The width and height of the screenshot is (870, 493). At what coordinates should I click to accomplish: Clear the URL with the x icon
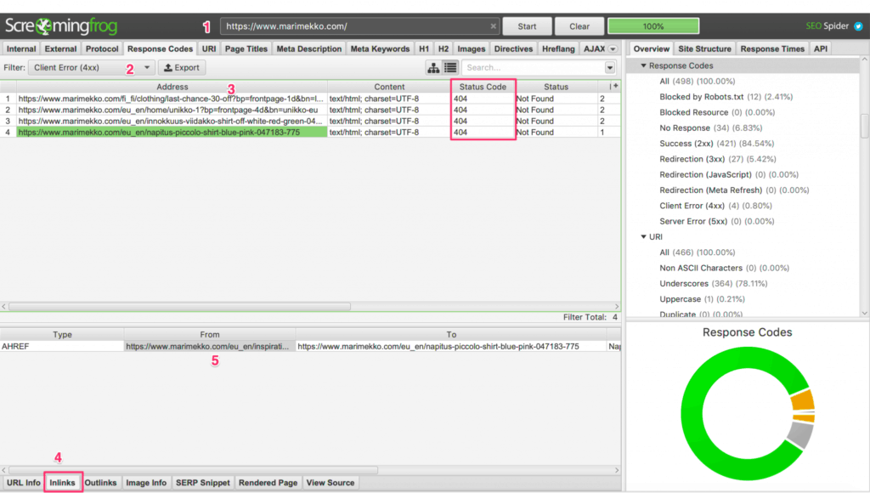pos(493,26)
